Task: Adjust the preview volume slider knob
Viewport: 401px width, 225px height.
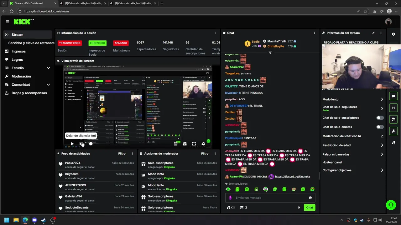Action: [x=91, y=144]
